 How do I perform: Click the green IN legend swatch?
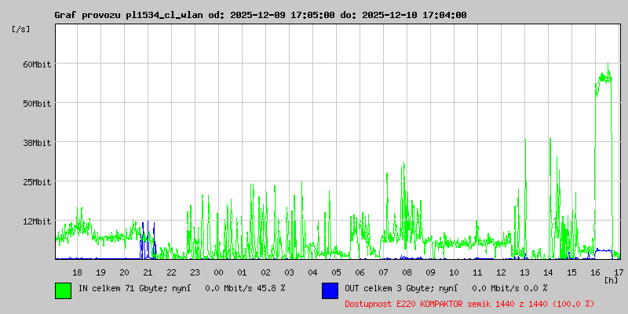point(64,290)
